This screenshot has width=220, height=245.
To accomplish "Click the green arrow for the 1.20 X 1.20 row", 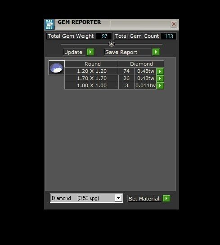I will [x=160, y=71].
